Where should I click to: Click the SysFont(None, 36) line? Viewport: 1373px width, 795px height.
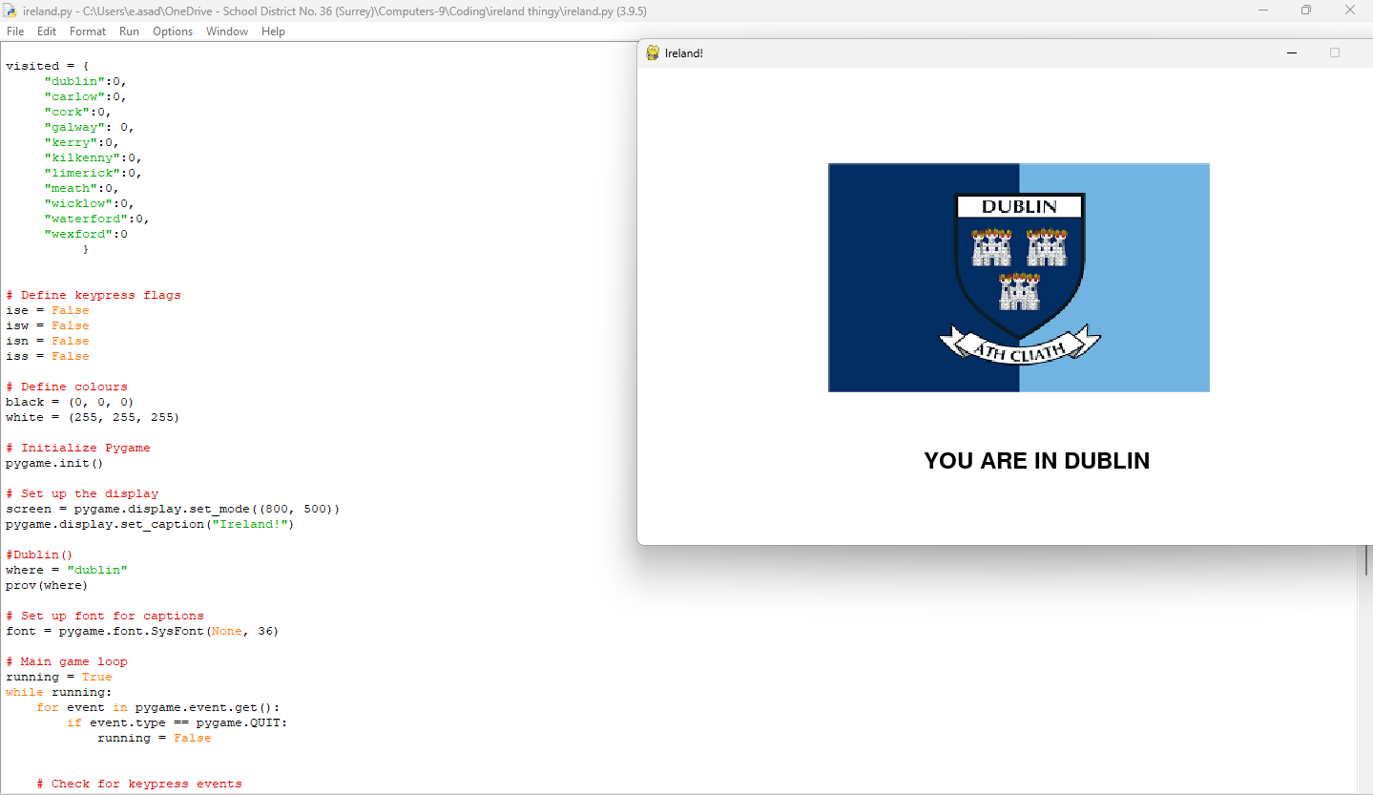click(x=142, y=631)
